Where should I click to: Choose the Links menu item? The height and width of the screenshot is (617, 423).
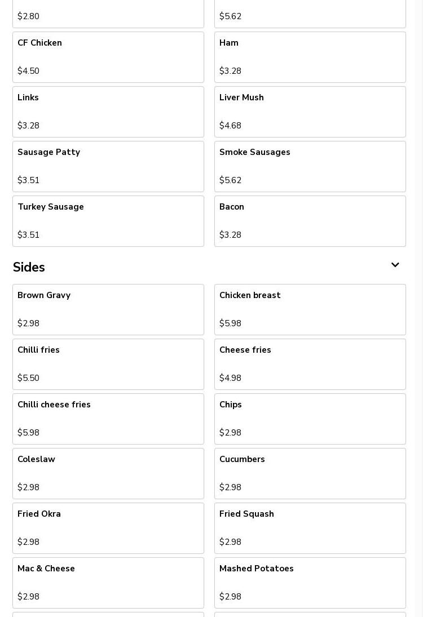tap(108, 112)
